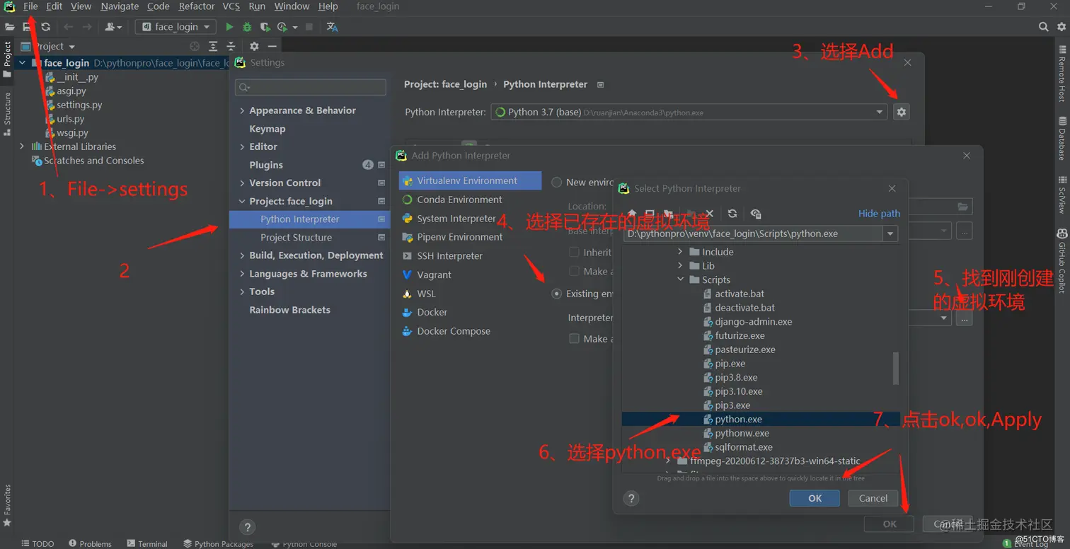
Task: Hide the Project panel with minus icon
Action: (272, 46)
